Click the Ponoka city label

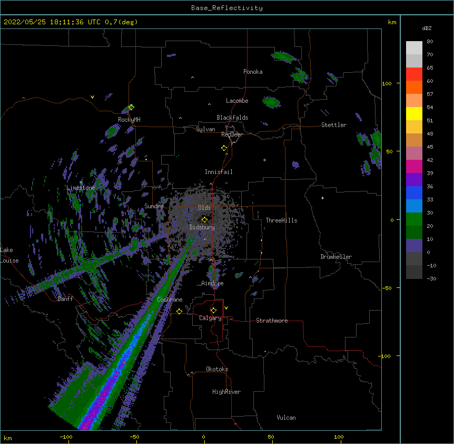[253, 72]
